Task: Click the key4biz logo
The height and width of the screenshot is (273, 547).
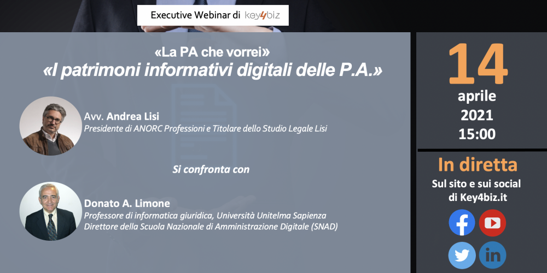Action: click(x=262, y=15)
